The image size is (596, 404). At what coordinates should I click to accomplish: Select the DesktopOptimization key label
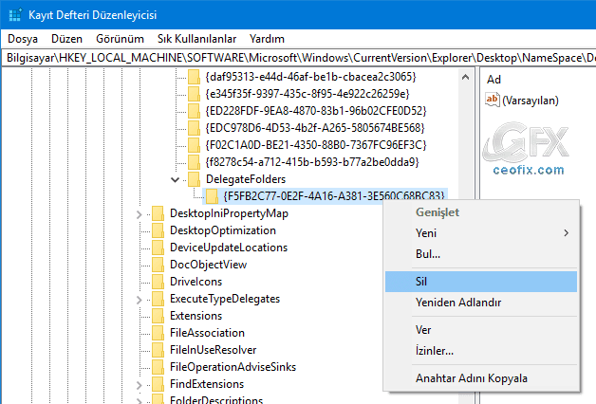[223, 230]
